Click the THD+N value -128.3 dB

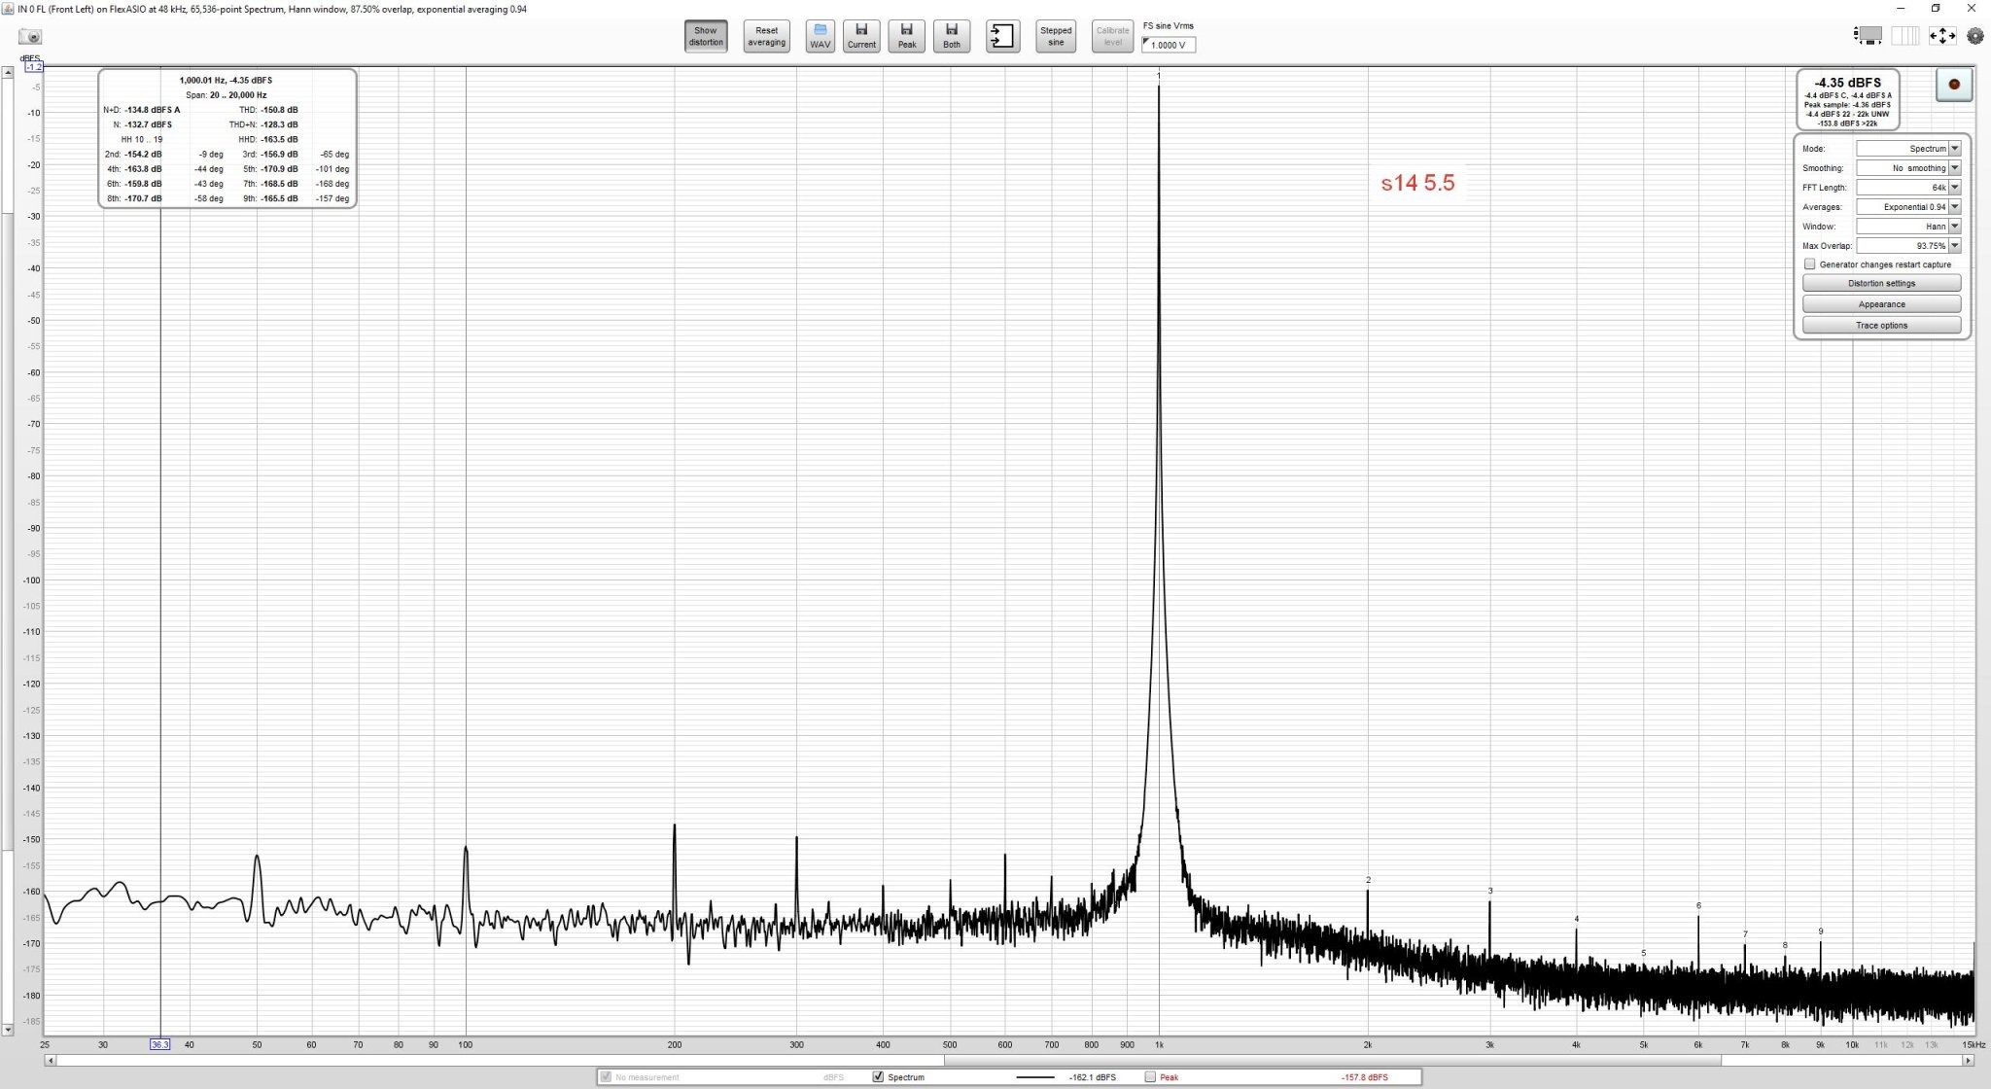click(279, 124)
